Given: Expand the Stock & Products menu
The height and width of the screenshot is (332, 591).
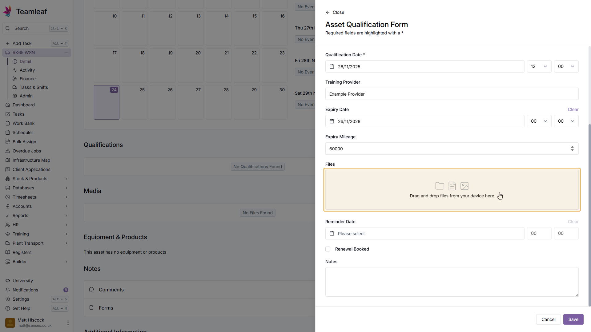Looking at the screenshot, I should click(x=66, y=179).
